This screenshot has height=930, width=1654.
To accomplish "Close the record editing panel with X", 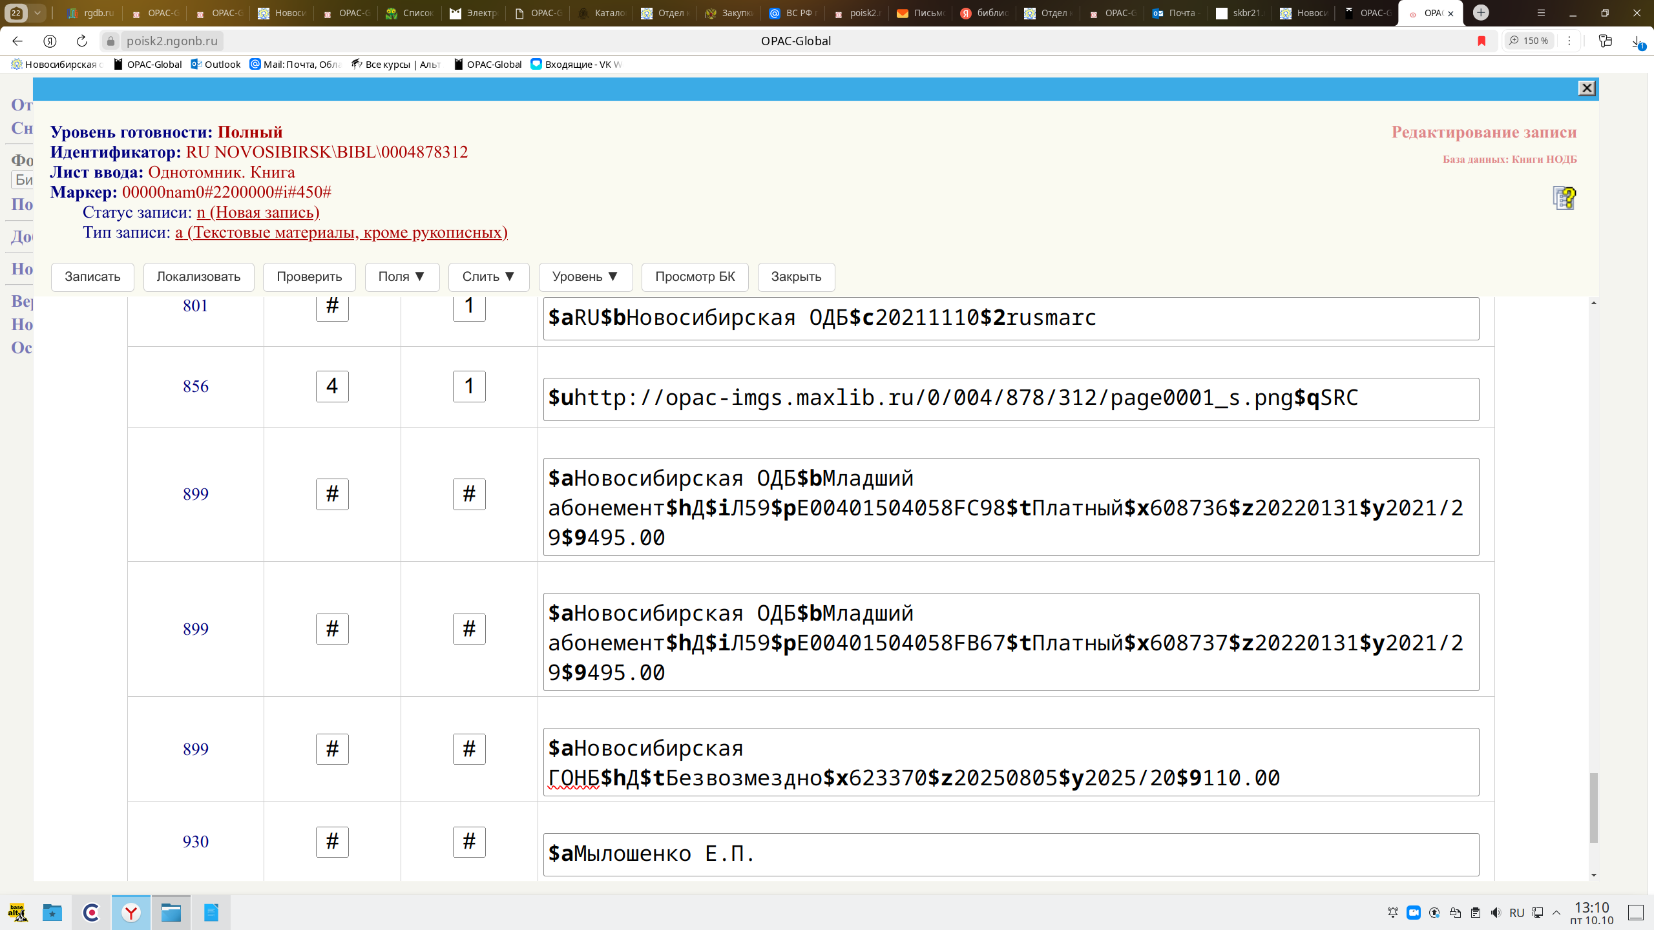I will (1586, 88).
